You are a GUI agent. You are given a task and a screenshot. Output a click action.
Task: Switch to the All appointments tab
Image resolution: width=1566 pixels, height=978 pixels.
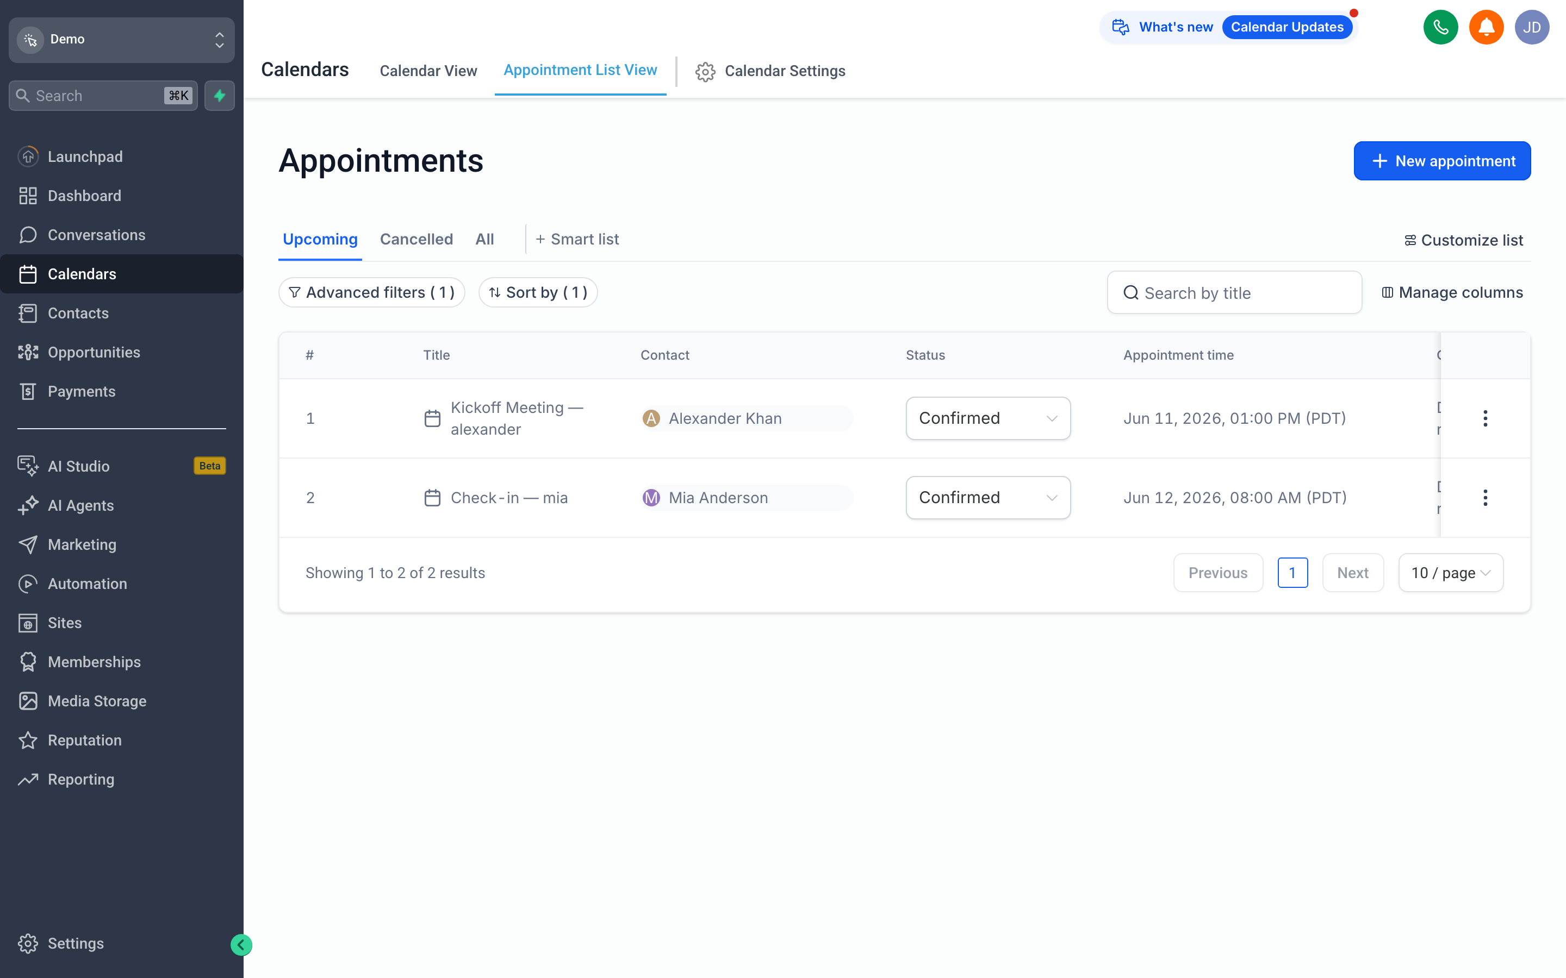(484, 239)
